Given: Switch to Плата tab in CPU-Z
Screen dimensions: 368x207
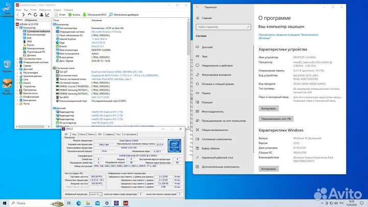Looking at the screenshot, I should 82,134.
